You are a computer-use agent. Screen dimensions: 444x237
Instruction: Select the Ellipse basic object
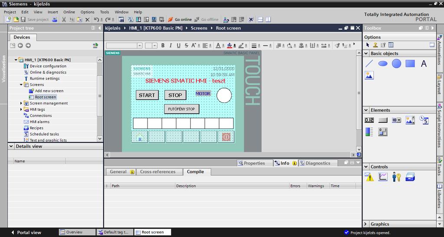click(382, 63)
